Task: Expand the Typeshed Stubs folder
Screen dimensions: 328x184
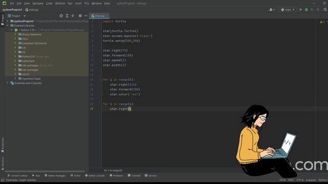Action: click(15, 79)
